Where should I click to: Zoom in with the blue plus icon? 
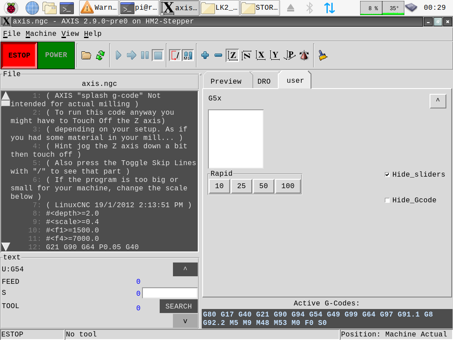[x=205, y=55]
